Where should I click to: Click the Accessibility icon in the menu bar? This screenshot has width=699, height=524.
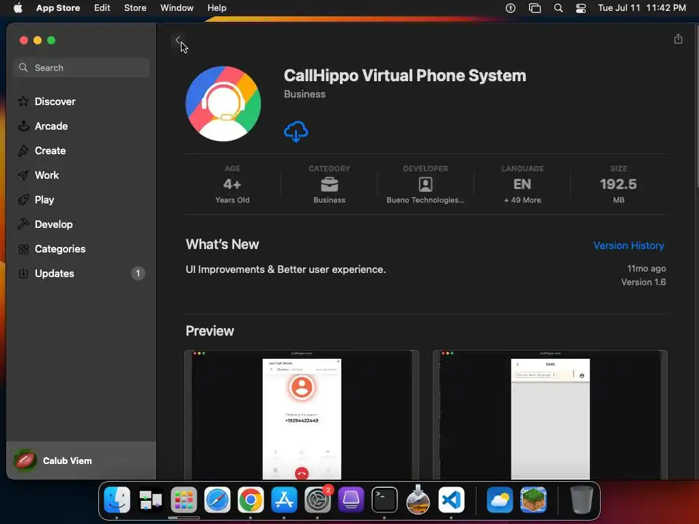point(511,8)
